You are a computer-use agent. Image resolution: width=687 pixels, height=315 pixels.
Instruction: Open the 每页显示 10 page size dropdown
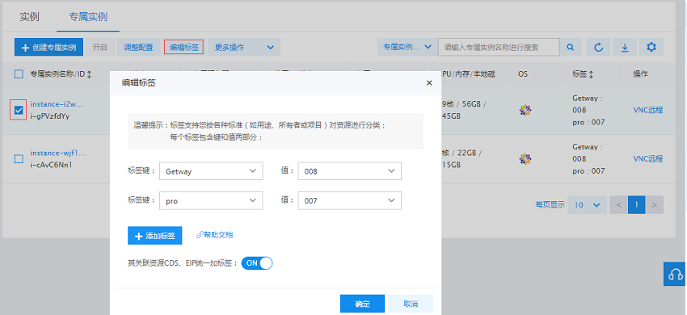(x=587, y=204)
